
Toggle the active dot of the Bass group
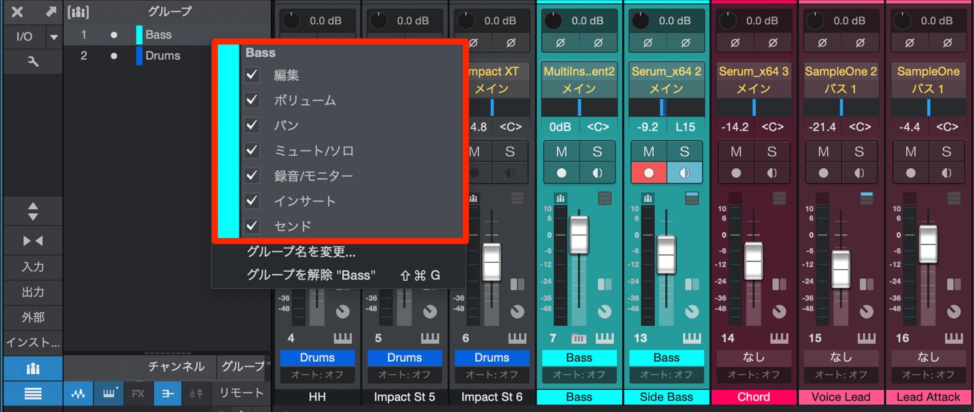click(x=114, y=35)
